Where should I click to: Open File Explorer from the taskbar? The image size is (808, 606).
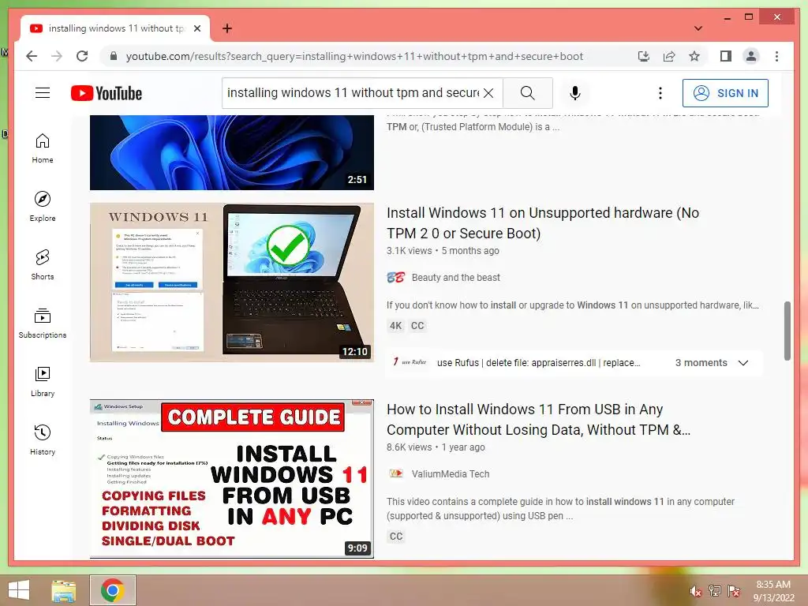click(x=64, y=590)
